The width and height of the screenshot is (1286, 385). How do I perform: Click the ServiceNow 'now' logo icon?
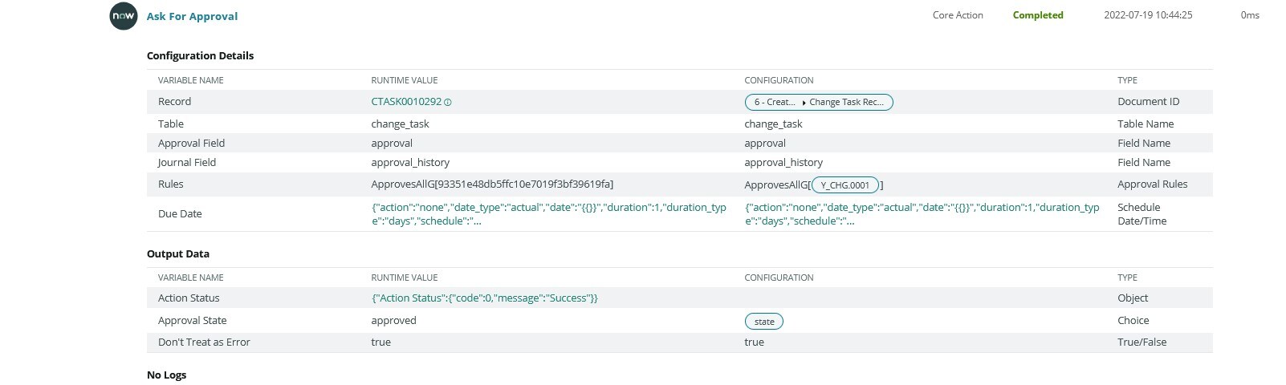(x=124, y=16)
